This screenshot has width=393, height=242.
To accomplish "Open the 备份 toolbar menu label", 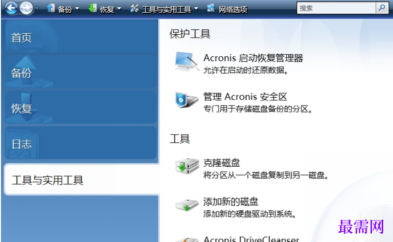I will point(65,9).
